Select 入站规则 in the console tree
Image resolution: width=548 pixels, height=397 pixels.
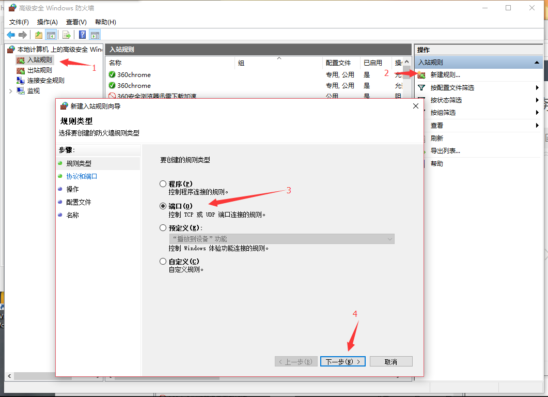tap(40, 60)
